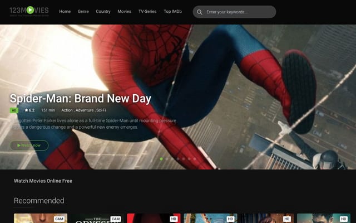This screenshot has width=356, height=223.
Task: Click the '151 min' runtime text
Action: pyautogui.click(x=48, y=110)
